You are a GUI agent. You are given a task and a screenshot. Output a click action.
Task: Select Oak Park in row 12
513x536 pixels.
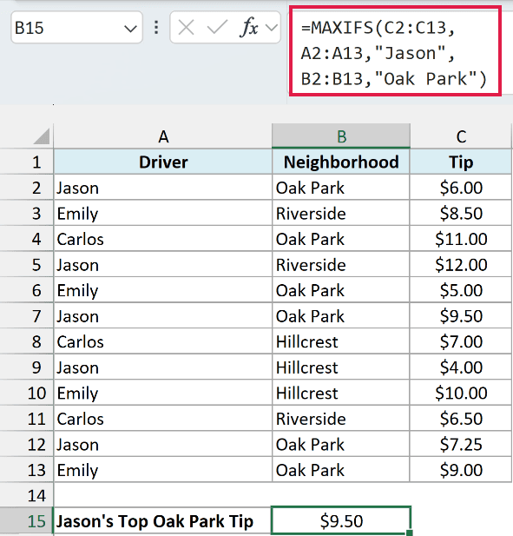coord(341,444)
